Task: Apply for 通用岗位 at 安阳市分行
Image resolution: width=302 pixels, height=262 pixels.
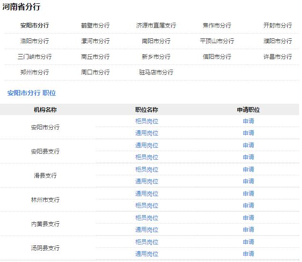Action: (248, 133)
